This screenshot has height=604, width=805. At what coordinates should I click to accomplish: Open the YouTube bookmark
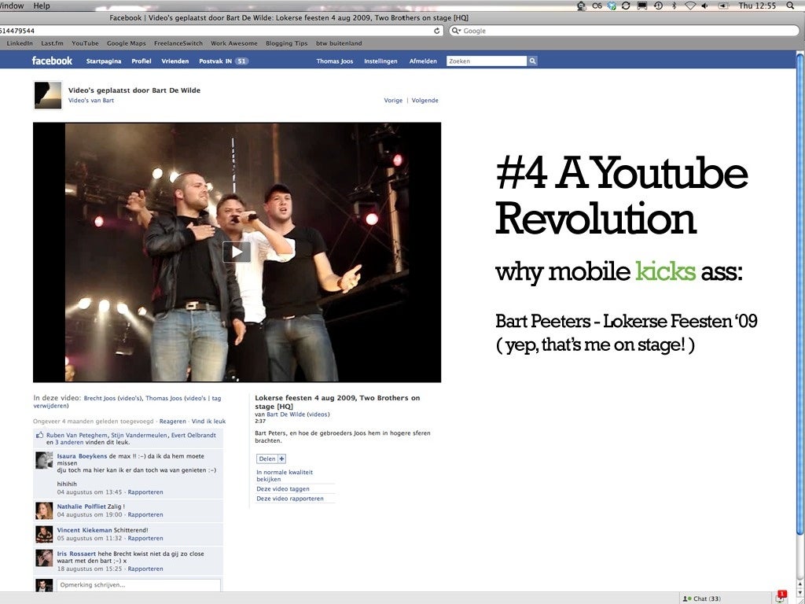pos(85,44)
